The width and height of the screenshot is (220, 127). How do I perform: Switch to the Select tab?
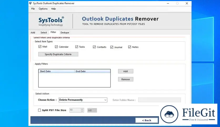tap(44, 33)
